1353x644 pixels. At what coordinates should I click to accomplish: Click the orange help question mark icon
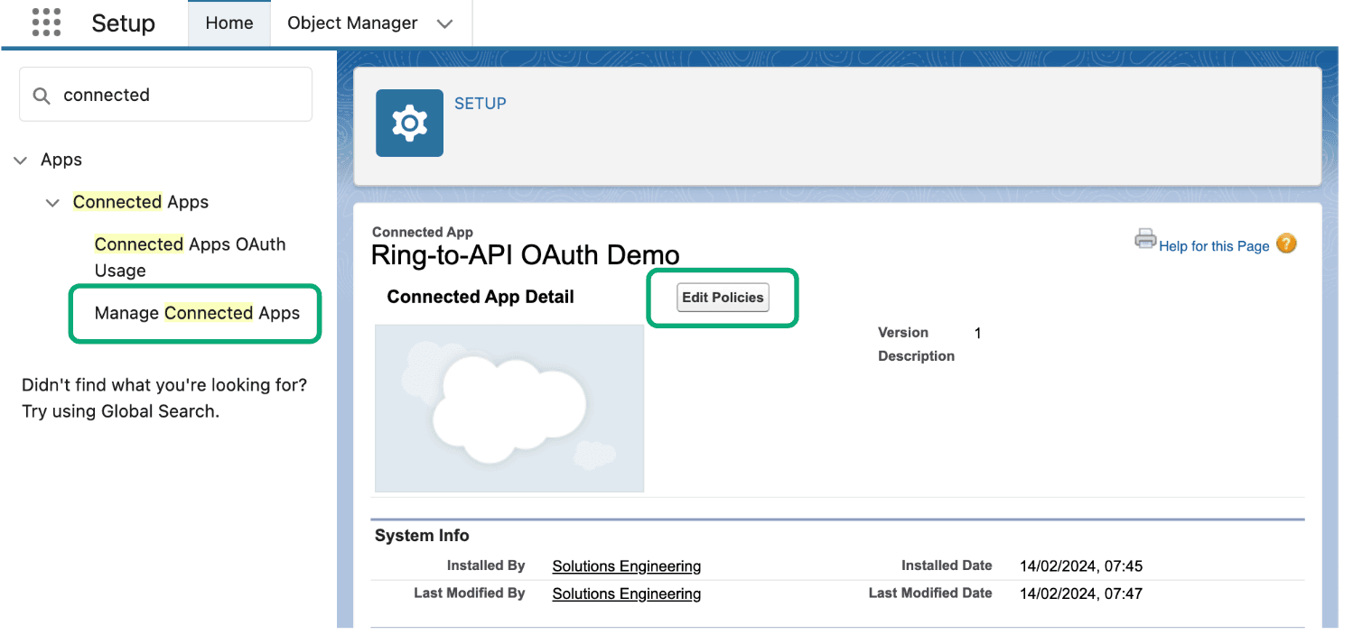1286,244
